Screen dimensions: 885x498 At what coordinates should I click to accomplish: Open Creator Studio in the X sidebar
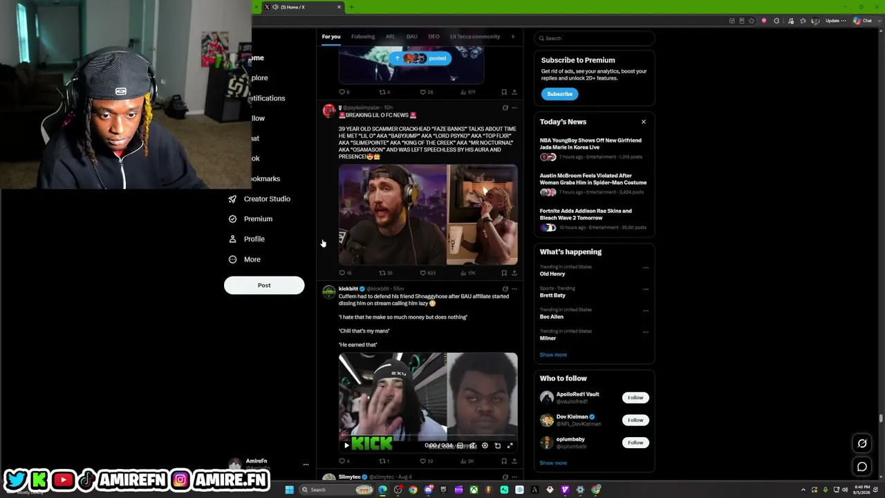(x=259, y=199)
